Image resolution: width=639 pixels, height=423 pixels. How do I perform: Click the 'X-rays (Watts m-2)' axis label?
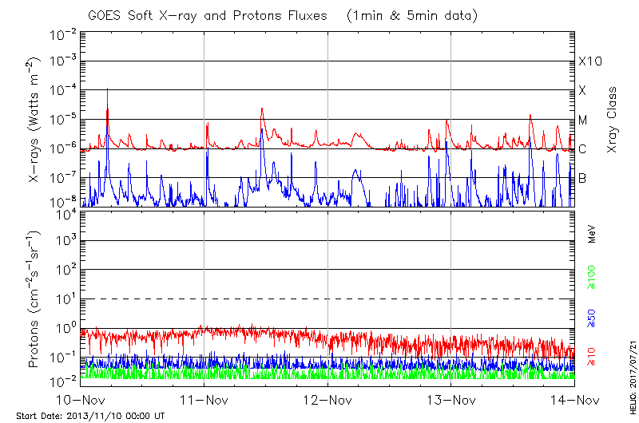pos(35,120)
